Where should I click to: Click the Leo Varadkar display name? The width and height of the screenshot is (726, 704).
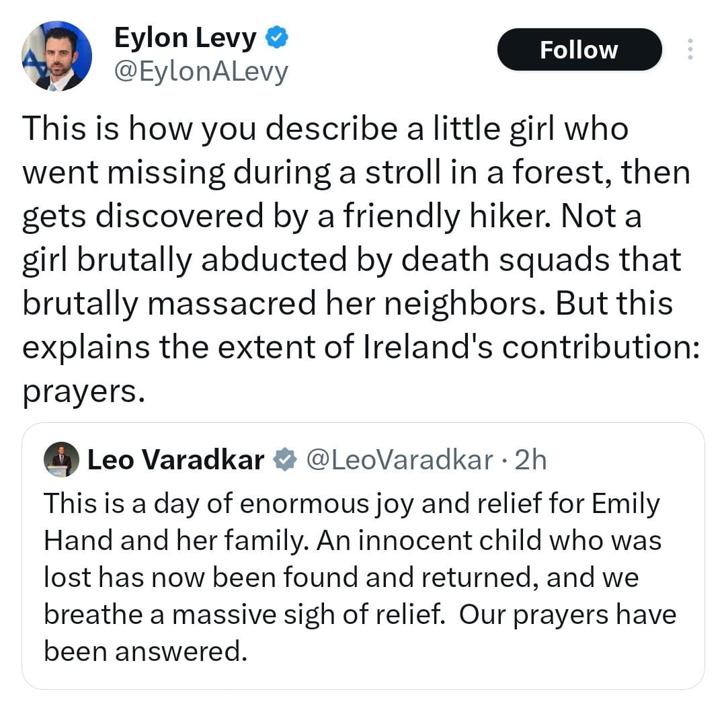[x=176, y=460]
